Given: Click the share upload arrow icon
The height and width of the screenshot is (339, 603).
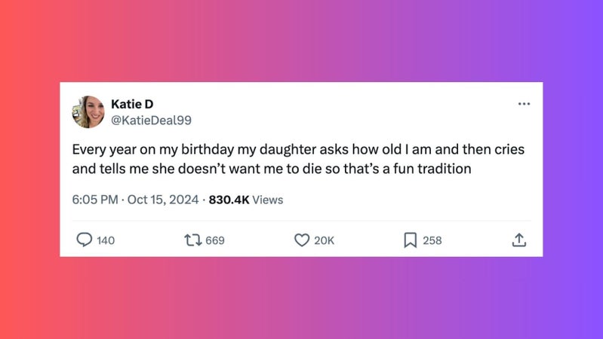Looking at the screenshot, I should tap(518, 240).
